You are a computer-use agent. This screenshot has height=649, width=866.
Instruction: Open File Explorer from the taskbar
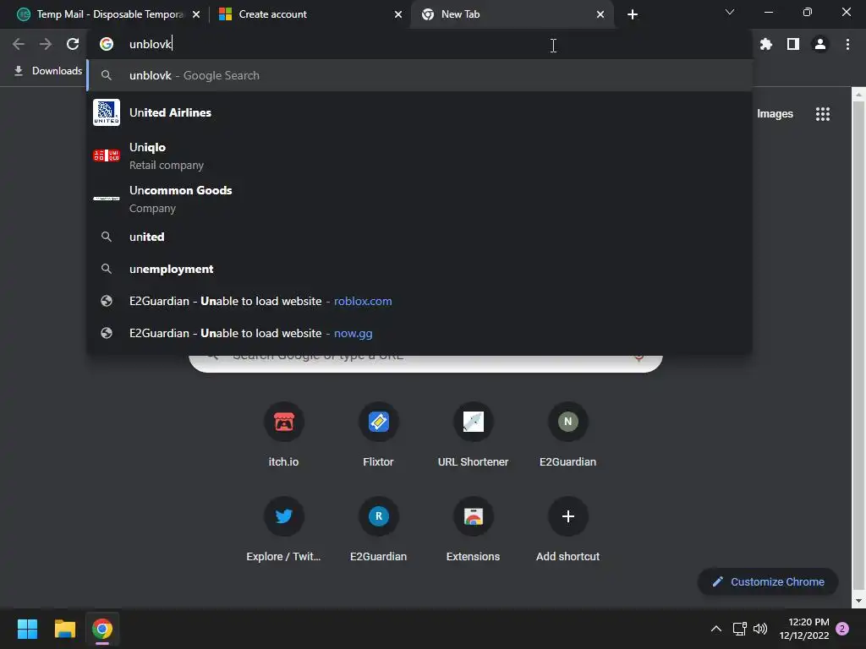64,629
